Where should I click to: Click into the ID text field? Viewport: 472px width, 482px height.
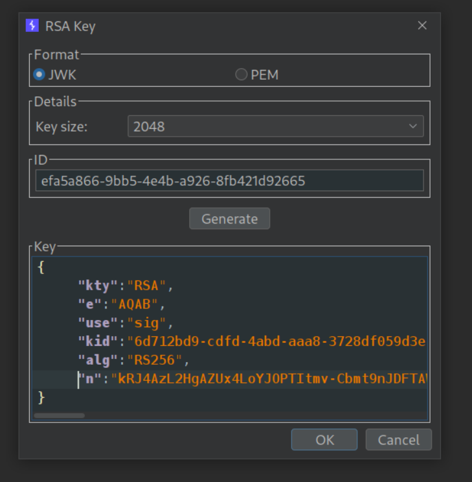pyautogui.click(x=229, y=181)
